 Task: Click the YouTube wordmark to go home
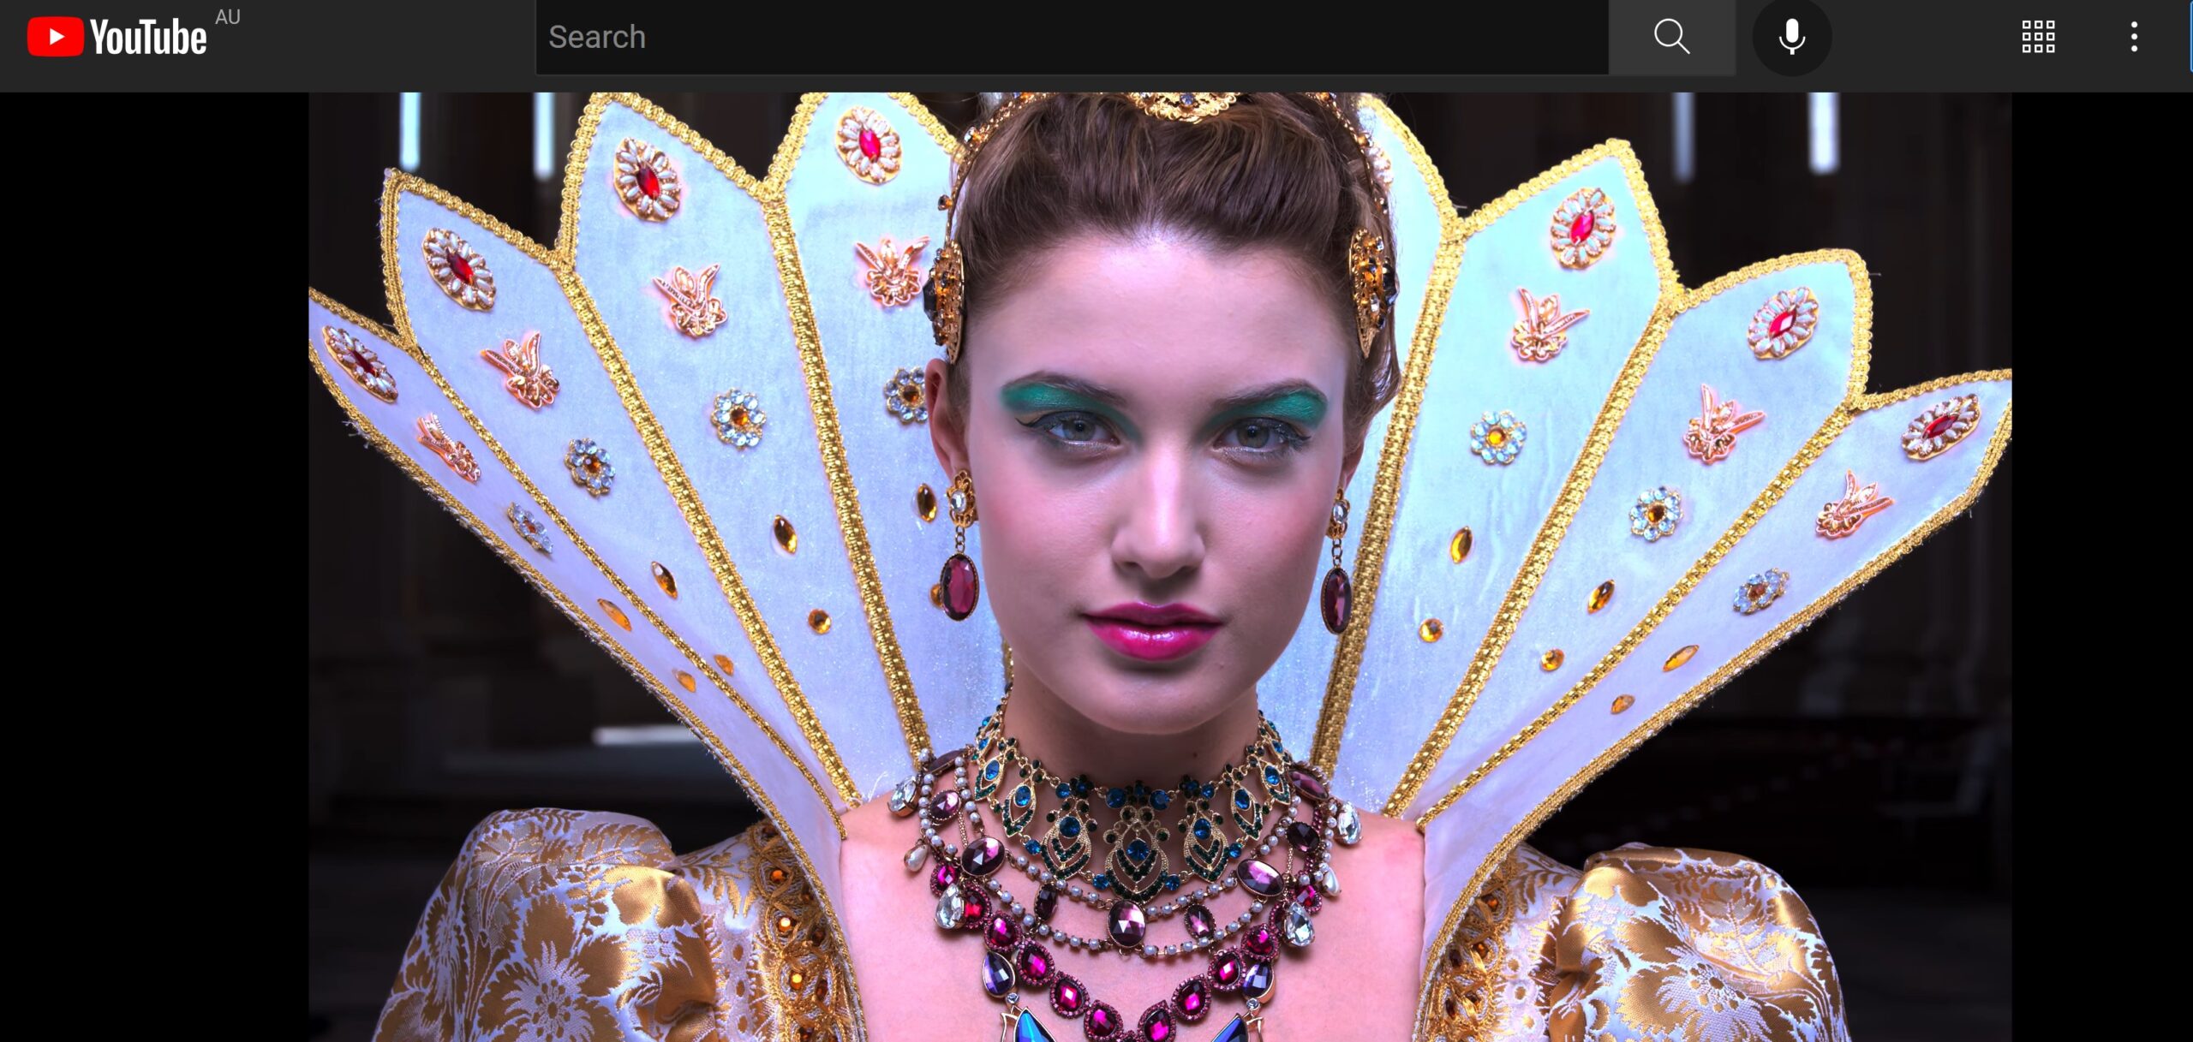tap(148, 39)
